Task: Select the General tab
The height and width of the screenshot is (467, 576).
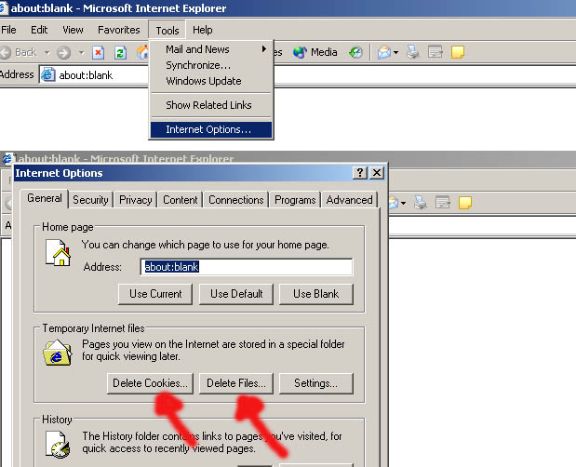Action: (45, 198)
